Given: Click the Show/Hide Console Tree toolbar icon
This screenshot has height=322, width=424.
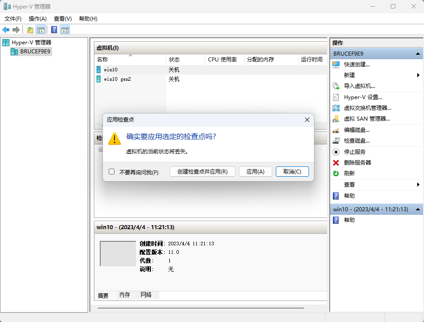Looking at the screenshot, I should [41, 30].
